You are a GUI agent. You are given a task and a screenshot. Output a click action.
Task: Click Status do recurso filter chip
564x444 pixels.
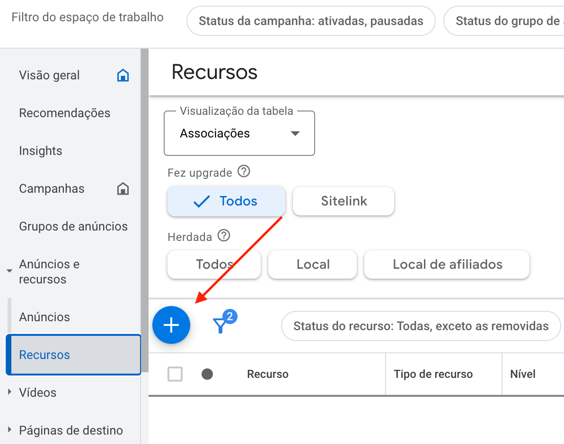tap(421, 326)
